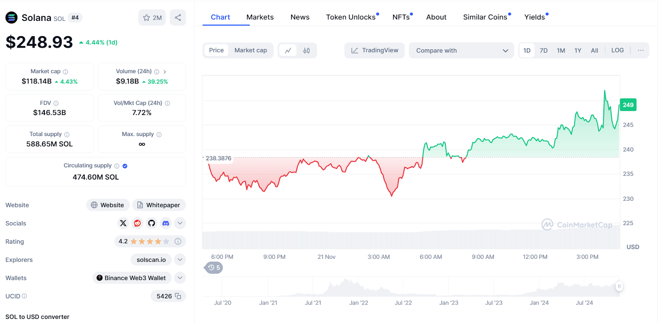The height and width of the screenshot is (323, 658).
Task: Set chart range to 1M
Action: click(561, 50)
